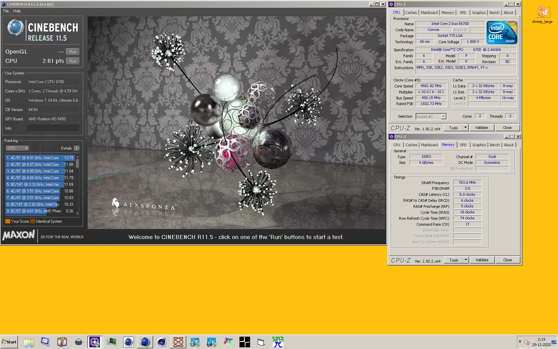Open the Help menu in Cinebench
The width and height of the screenshot is (558, 349).
(17, 11)
